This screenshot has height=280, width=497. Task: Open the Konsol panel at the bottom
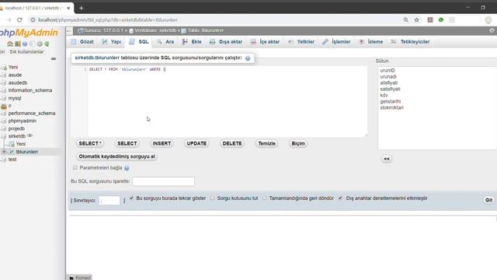[x=80, y=278]
